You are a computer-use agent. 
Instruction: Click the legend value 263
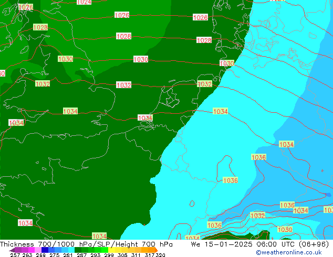click(x=27, y=255)
